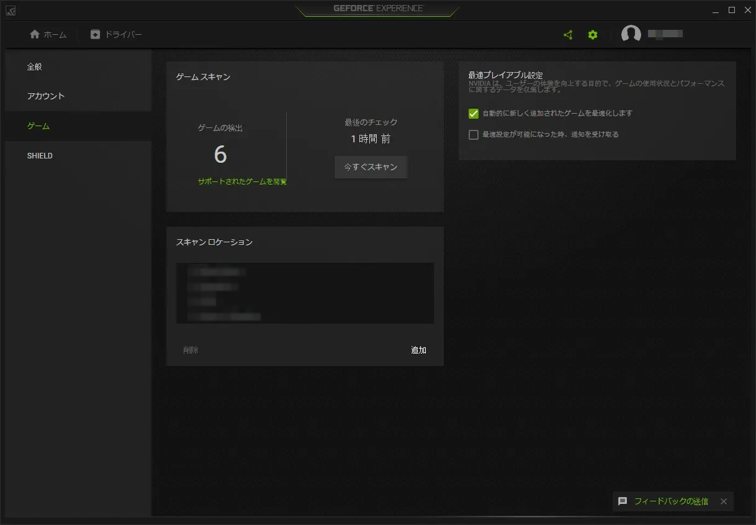Click the driver icon beside ドライバー

pyautogui.click(x=95, y=34)
